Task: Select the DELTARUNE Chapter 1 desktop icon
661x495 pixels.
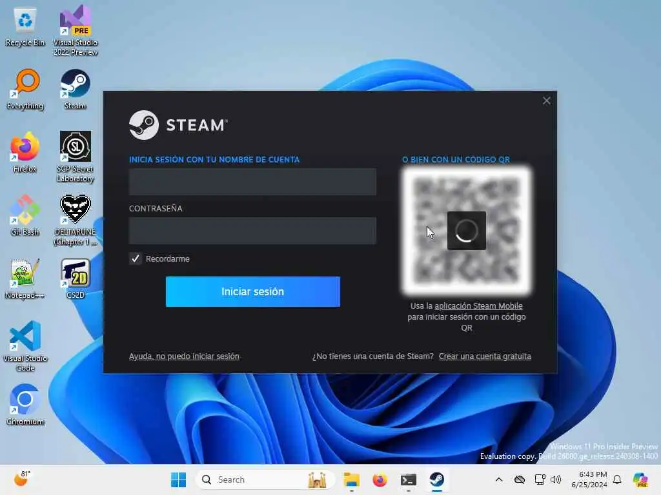Action: pyautogui.click(x=76, y=220)
